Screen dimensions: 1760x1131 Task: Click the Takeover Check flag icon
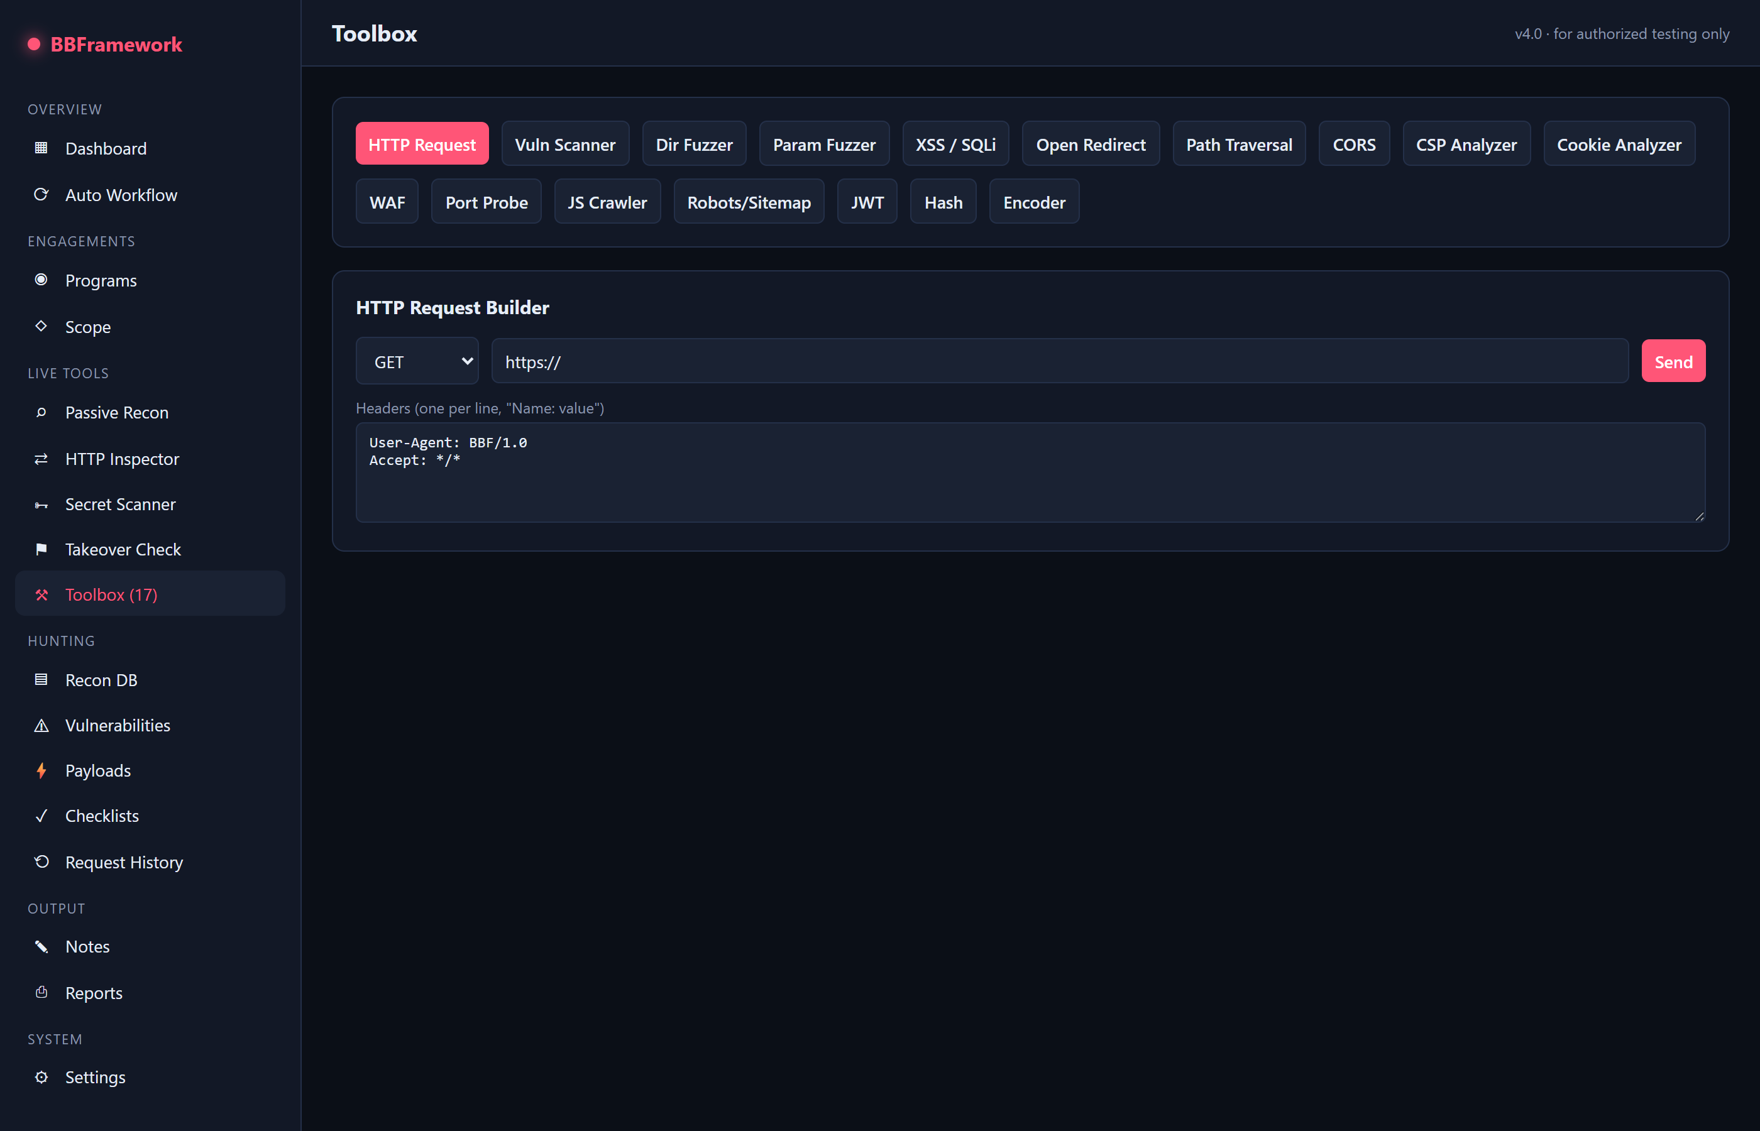[x=41, y=549]
